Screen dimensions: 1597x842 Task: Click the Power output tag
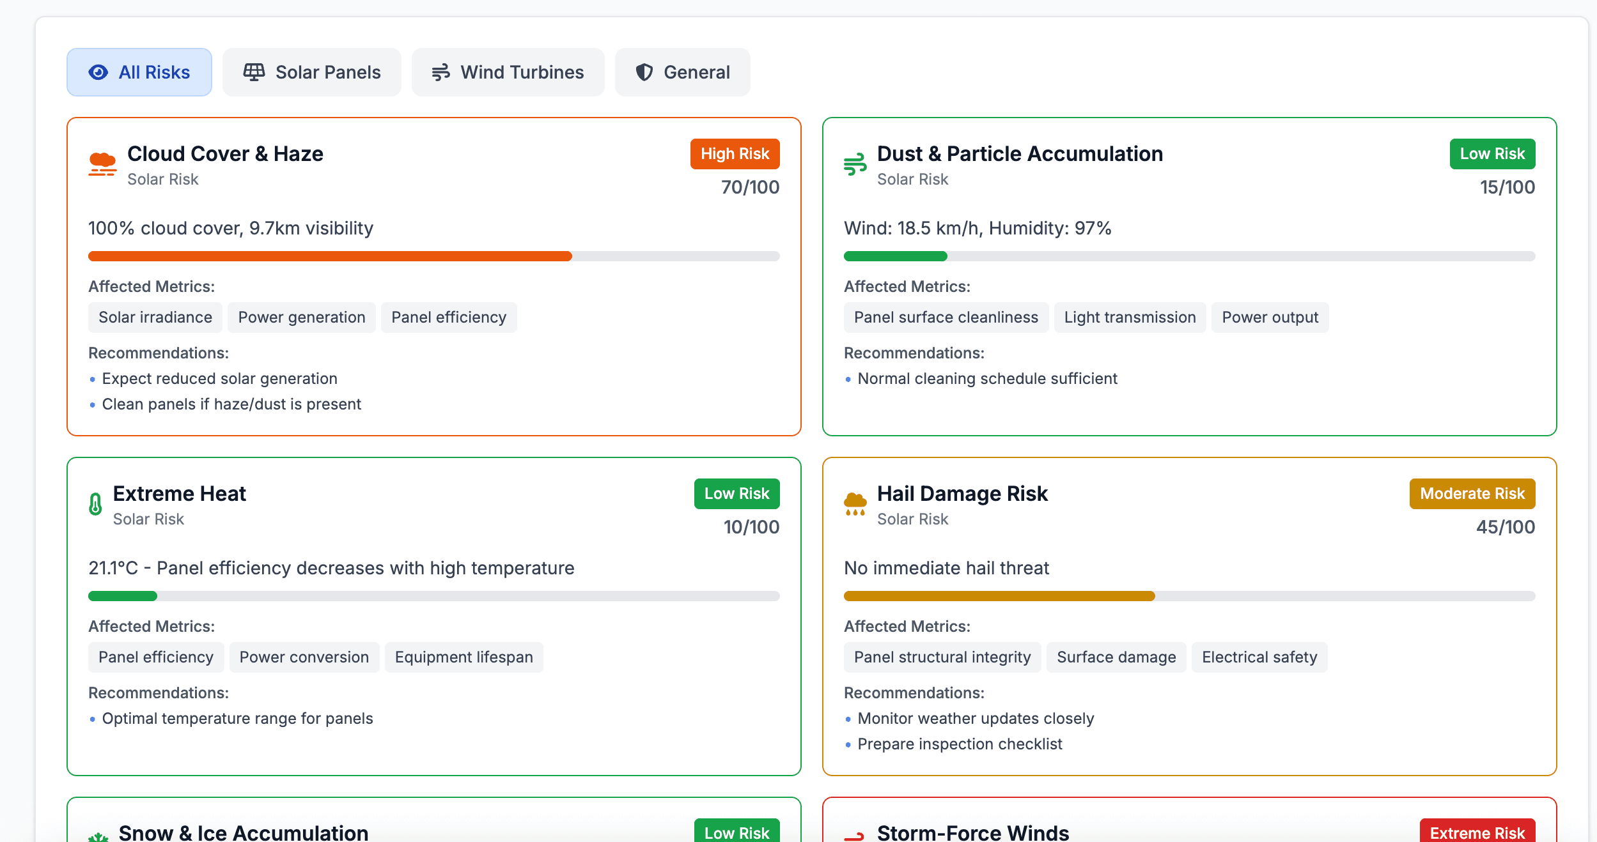[x=1270, y=318]
